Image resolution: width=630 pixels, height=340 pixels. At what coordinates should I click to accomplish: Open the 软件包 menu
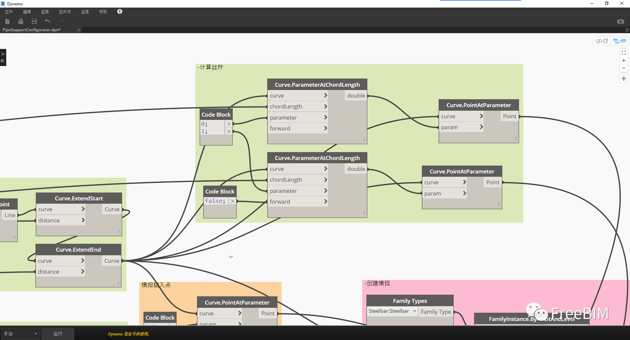(x=65, y=12)
